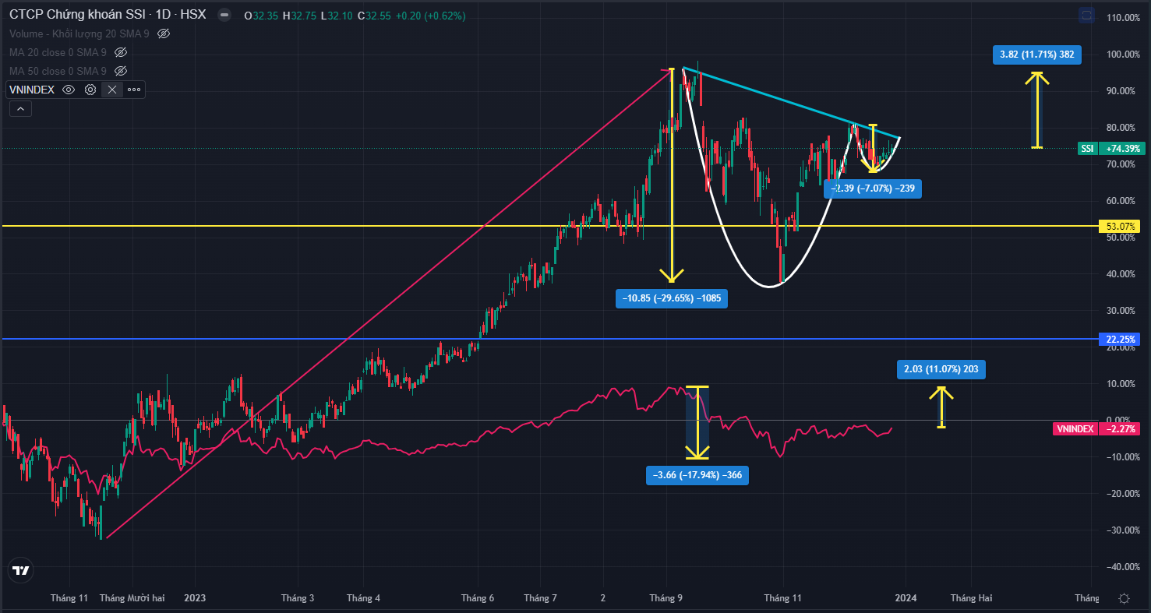1151x613 pixels.
Task: Click the L32.10 low price value
Action: click(x=337, y=16)
